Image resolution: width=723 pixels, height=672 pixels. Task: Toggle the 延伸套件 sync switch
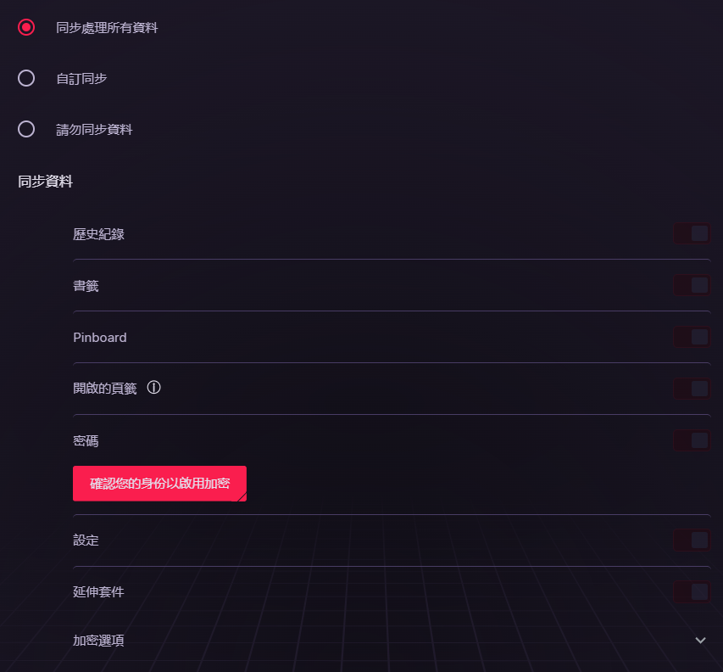click(692, 591)
